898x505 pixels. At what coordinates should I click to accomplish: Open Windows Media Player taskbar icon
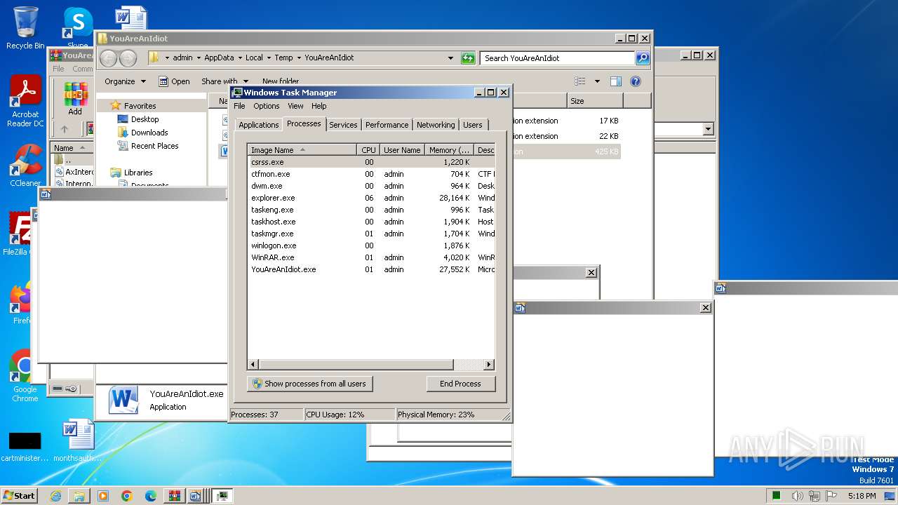pos(103,496)
